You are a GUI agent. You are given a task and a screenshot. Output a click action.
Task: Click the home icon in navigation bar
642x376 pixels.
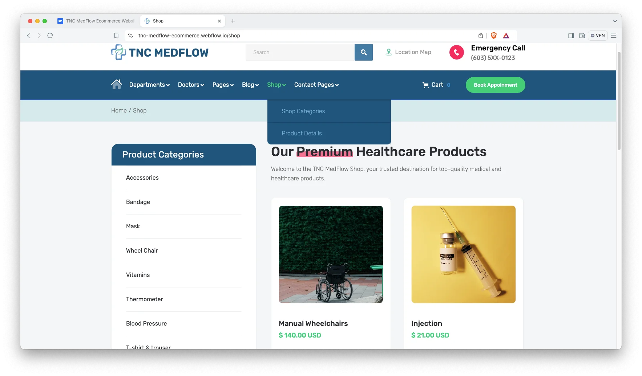[117, 84]
